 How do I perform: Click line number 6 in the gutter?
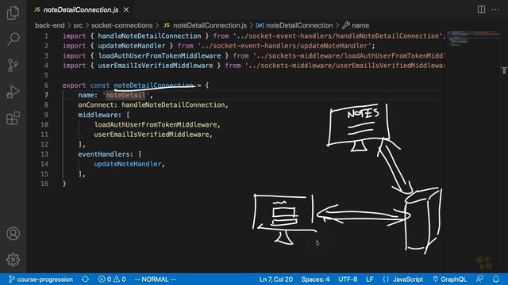tap(46, 85)
